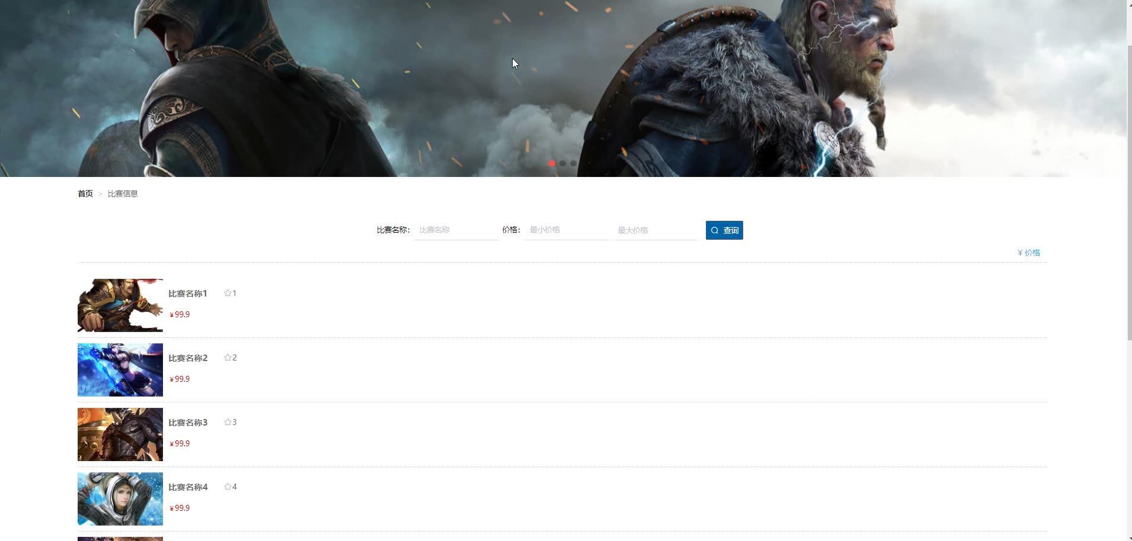Screen dimensions: 1132x541
Task: Switch to the second carousel slide dot
Action: pos(562,163)
